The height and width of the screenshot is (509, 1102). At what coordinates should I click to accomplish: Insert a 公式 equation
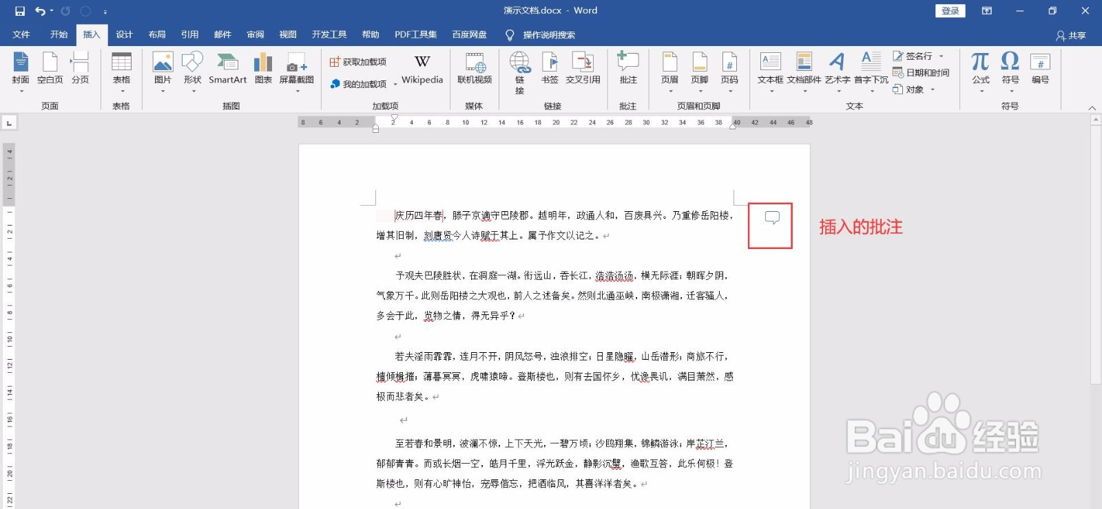981,72
